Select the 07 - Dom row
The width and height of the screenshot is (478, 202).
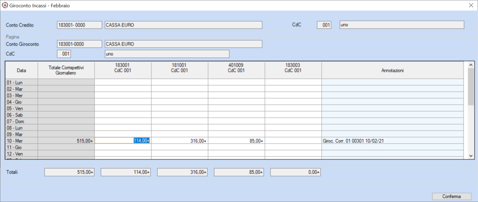tap(22, 121)
